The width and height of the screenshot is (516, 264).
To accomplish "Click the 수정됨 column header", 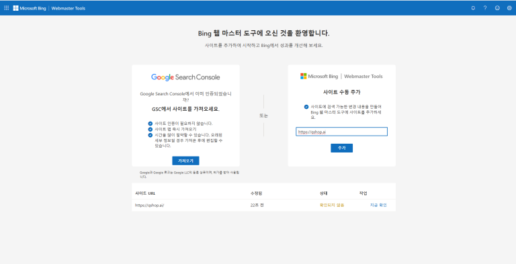I will click(256, 193).
